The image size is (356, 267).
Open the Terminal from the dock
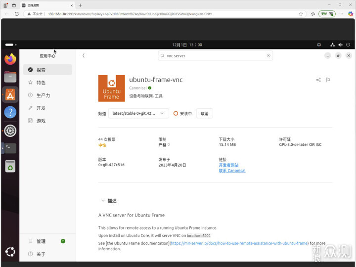click(x=10, y=148)
